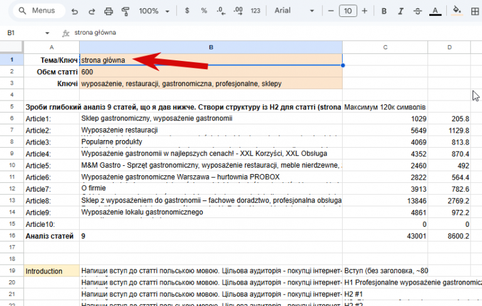Increase font size plus button
Screen dimensions: 482x306
[x=365, y=11]
